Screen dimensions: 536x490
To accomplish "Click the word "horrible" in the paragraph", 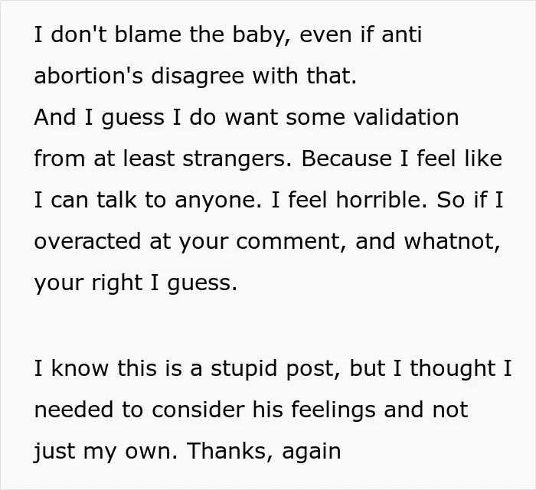I will click(x=378, y=200).
